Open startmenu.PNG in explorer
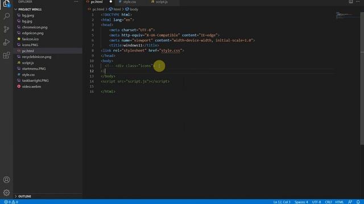364x204 pixels. (34, 69)
